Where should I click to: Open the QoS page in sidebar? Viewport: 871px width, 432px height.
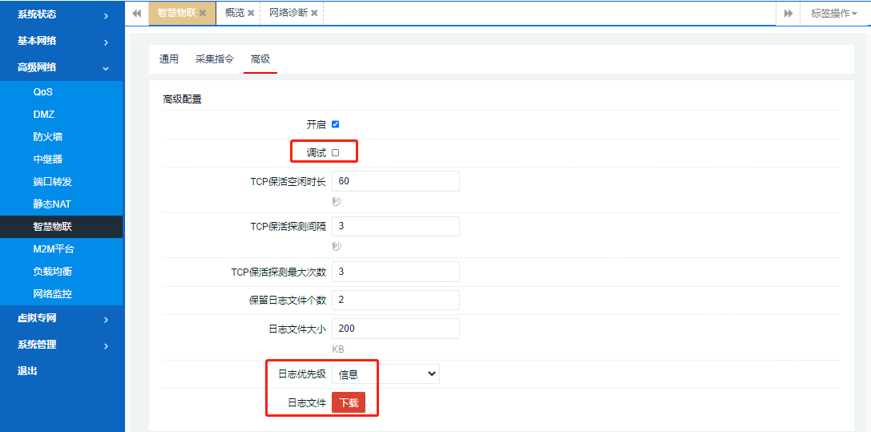point(43,92)
